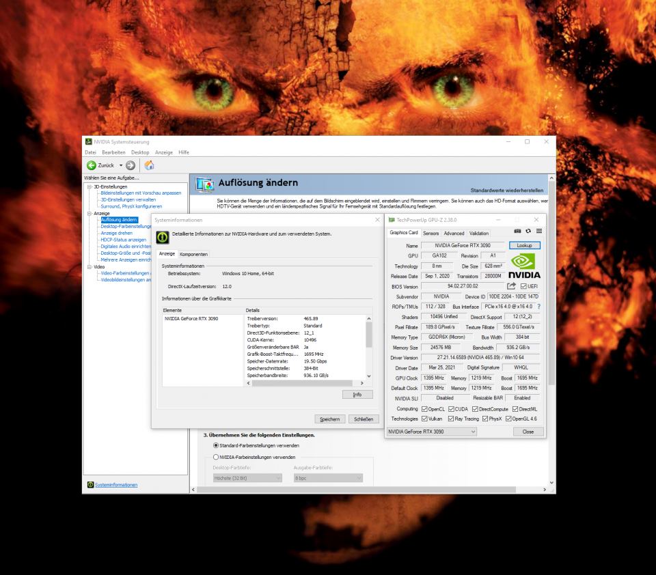656x575 pixels.
Task: Click GPU-Z title bar app icon
Action: [x=392, y=219]
